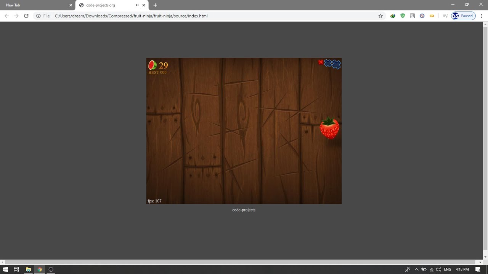Open the media control playlist button
This screenshot has width=488, height=274.
click(x=445, y=16)
